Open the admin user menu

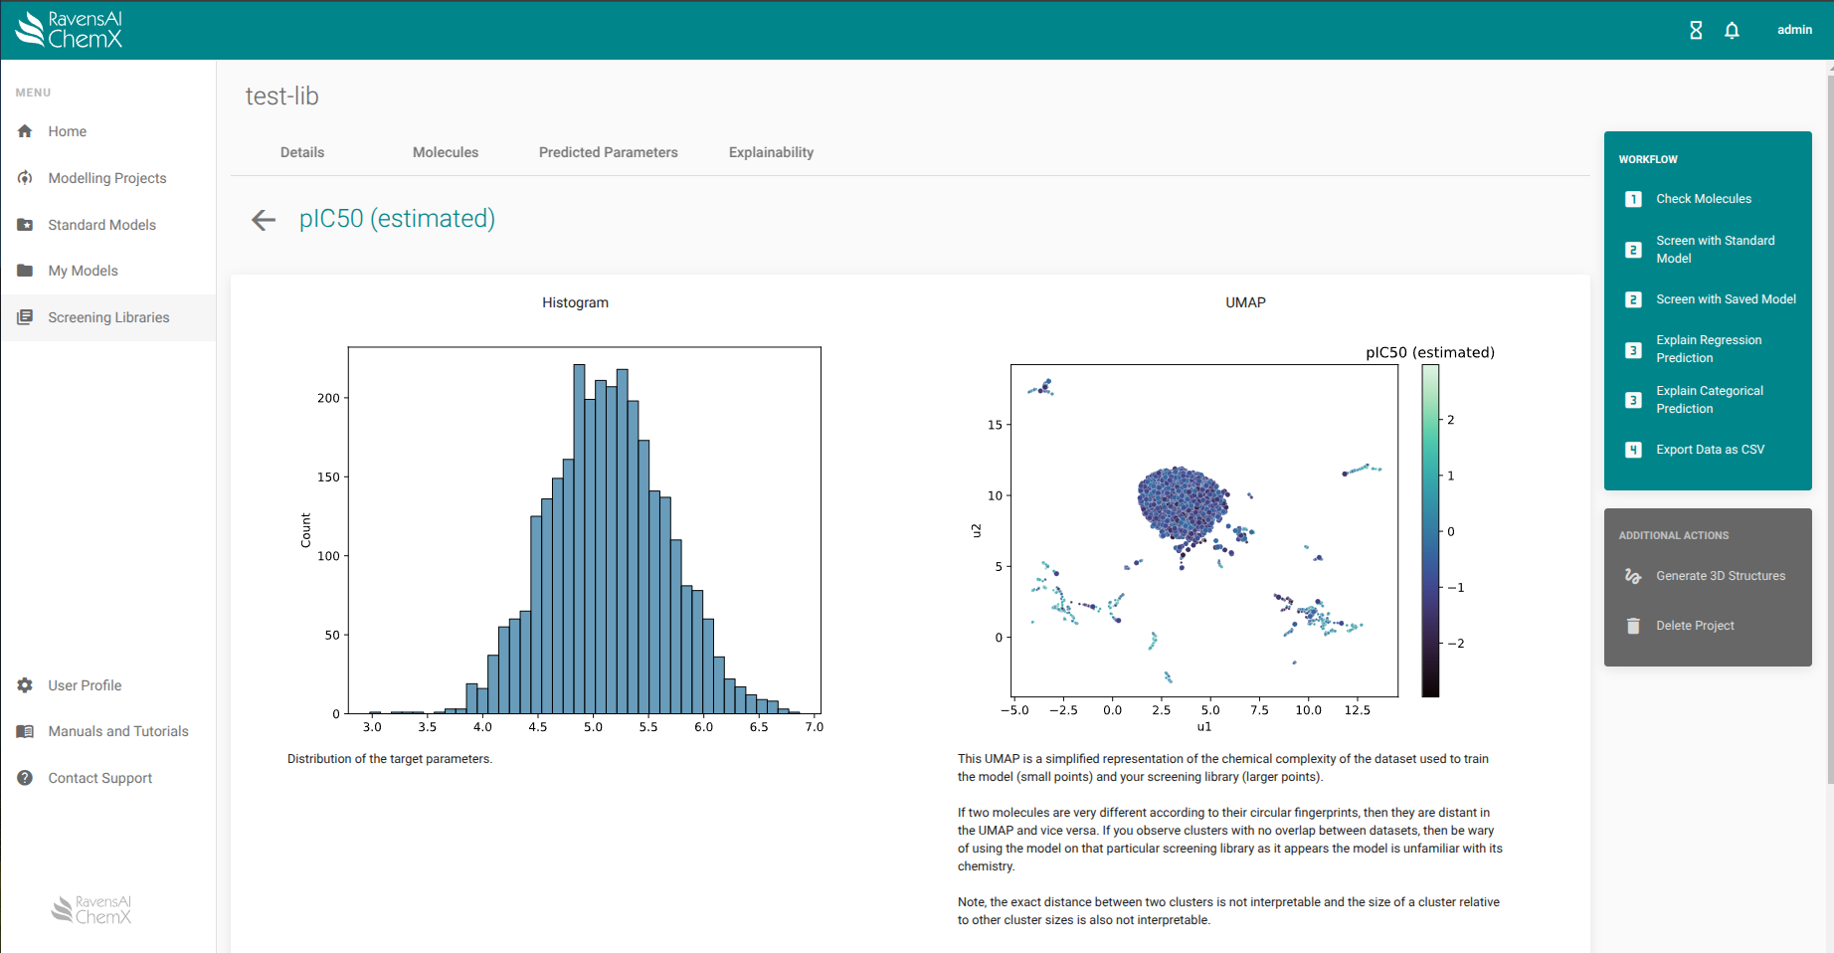(x=1794, y=30)
